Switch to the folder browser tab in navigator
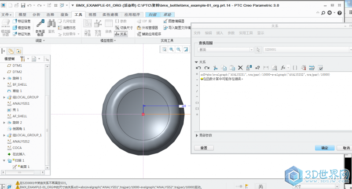 pyautogui.click(x=11, y=51)
